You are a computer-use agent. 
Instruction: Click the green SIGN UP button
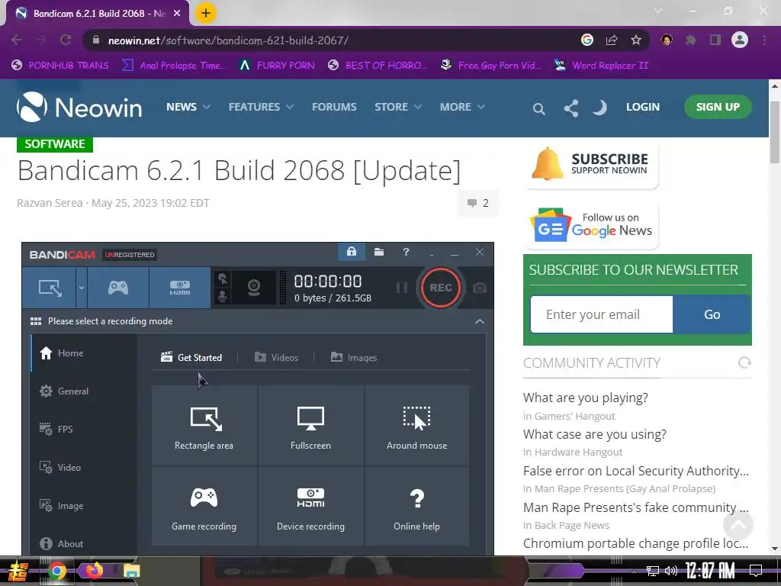[x=718, y=107]
